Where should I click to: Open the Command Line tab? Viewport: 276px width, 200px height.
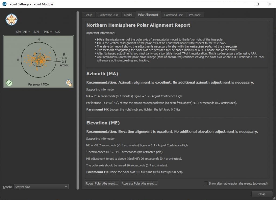173,15
